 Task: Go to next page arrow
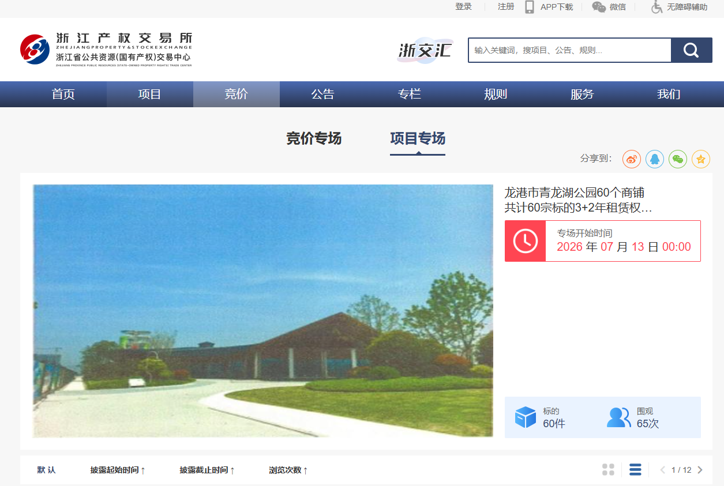pos(700,470)
